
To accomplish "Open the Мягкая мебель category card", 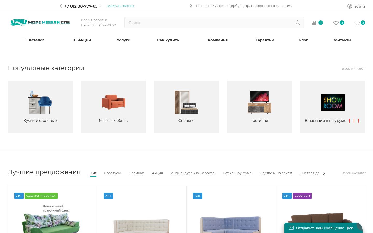I will click(113, 106).
